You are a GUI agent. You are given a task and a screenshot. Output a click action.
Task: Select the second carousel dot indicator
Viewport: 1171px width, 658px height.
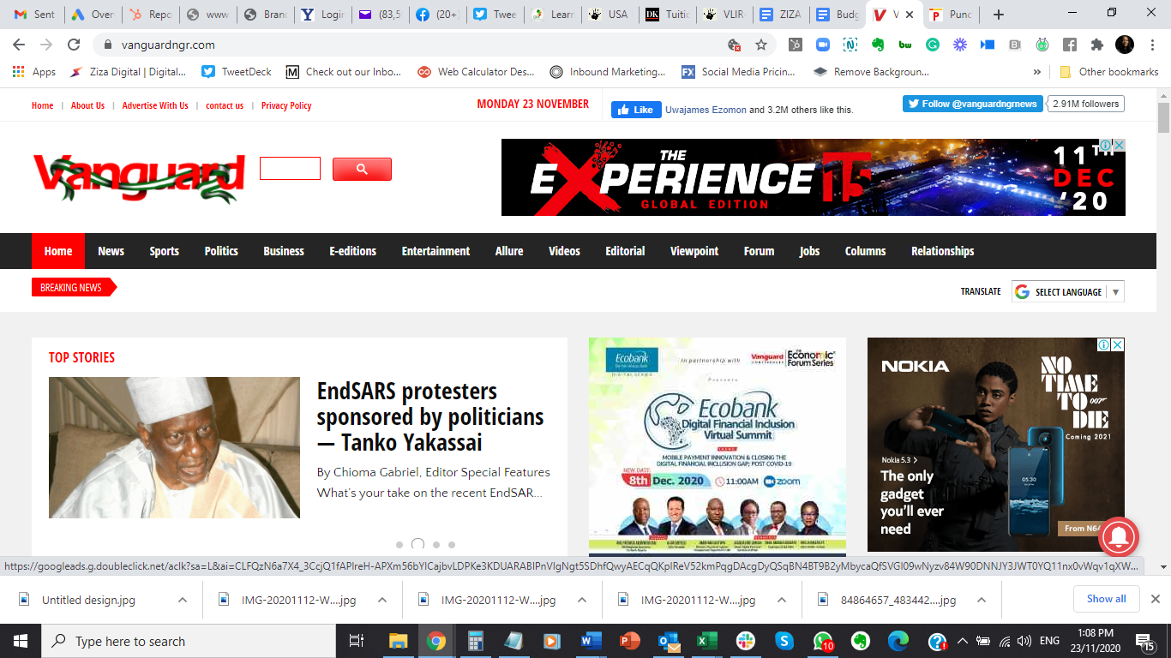point(417,544)
